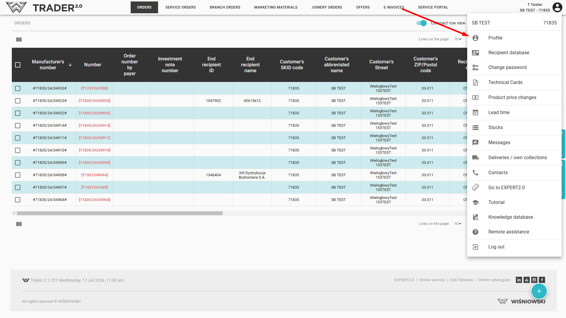The width and height of the screenshot is (566, 318).
Task: Select Change password from the user menu
Action: [x=507, y=67]
